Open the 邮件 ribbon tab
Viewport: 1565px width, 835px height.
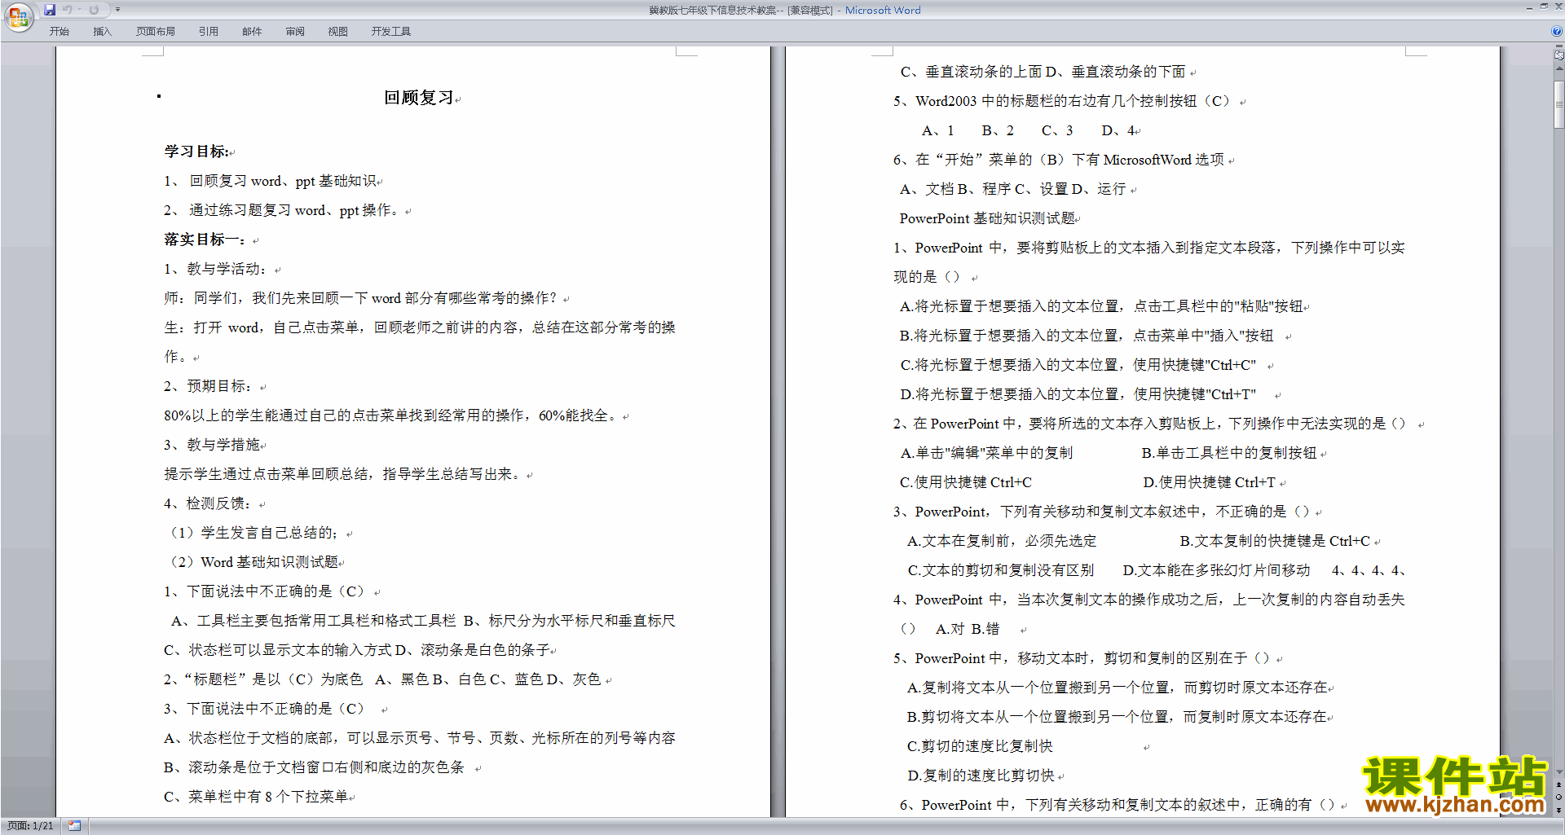point(252,32)
